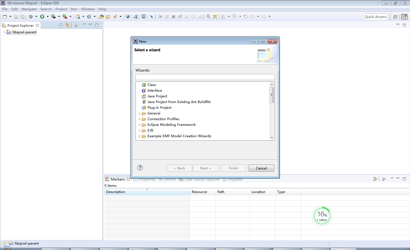
Task: Click the Forward navigation arrow icon
Action: coord(264,17)
